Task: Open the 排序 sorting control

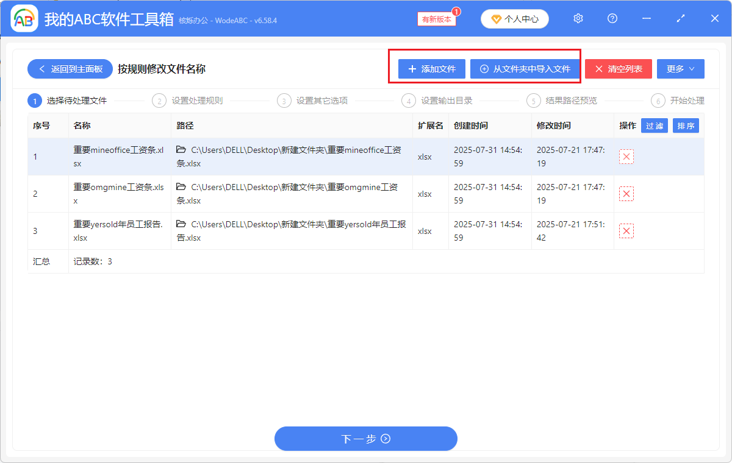Action: tap(686, 125)
